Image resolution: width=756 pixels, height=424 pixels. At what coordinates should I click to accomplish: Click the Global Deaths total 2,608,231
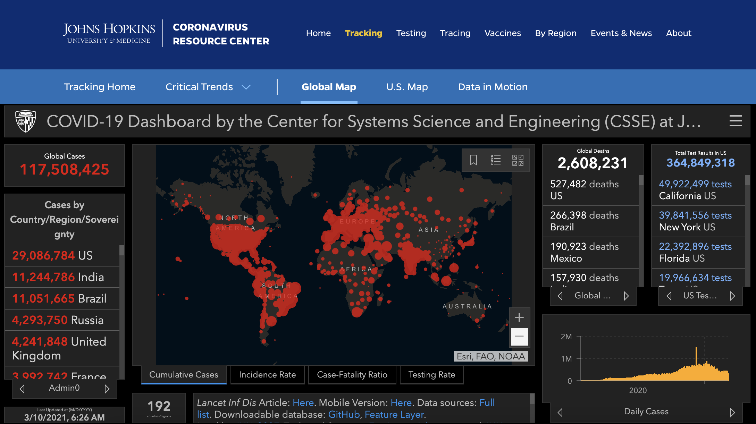[x=593, y=163]
